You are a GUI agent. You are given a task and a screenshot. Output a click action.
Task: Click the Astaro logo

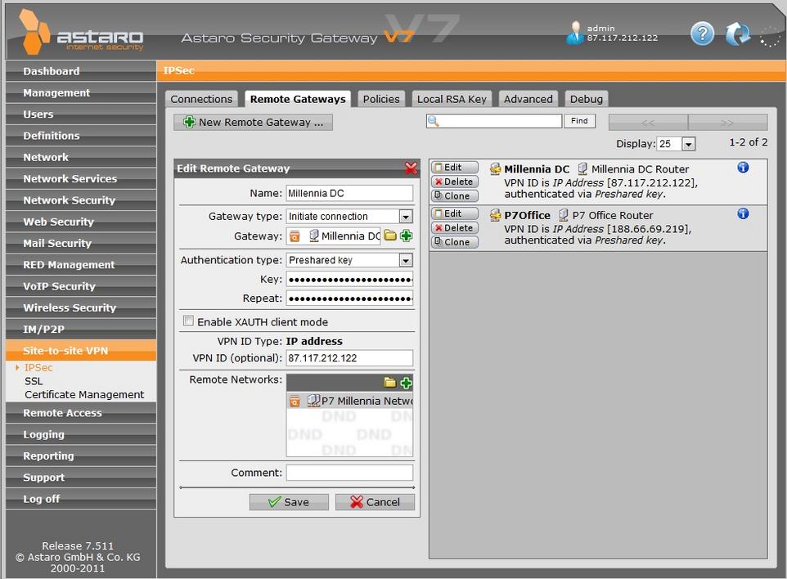tap(81, 32)
